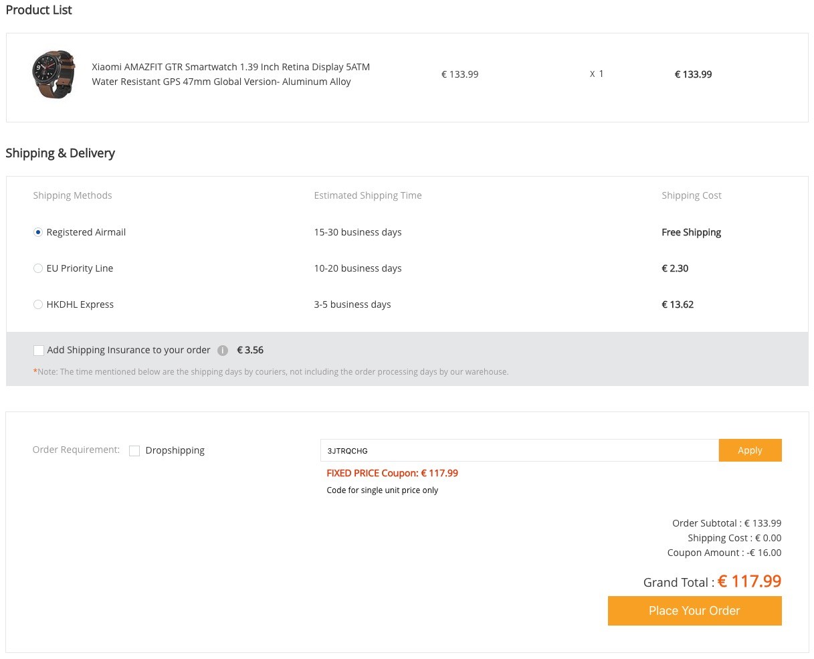Click the € 13.62 shipping cost
The width and height of the screenshot is (814, 659).
678,304
